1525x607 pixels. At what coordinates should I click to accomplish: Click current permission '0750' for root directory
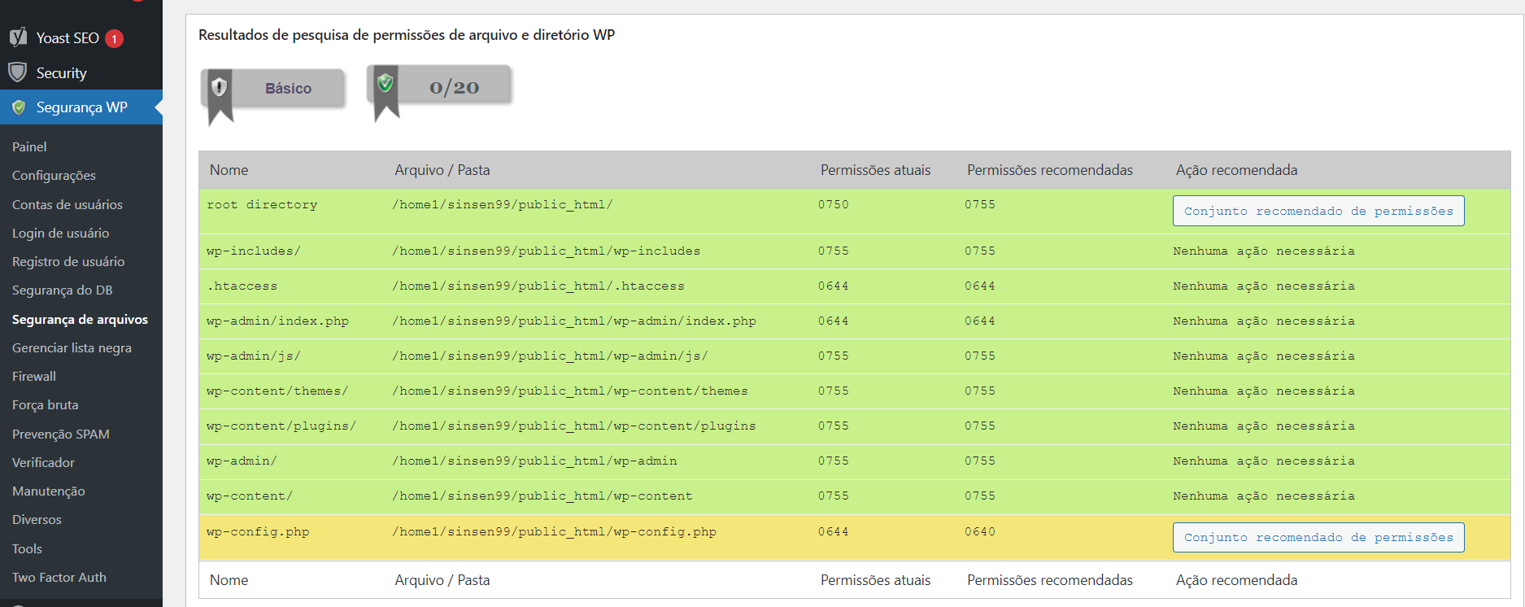834,204
